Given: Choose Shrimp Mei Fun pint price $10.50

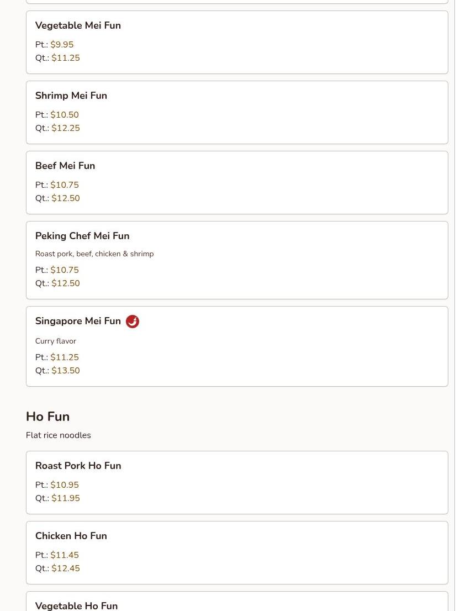Looking at the screenshot, I should 65,115.
